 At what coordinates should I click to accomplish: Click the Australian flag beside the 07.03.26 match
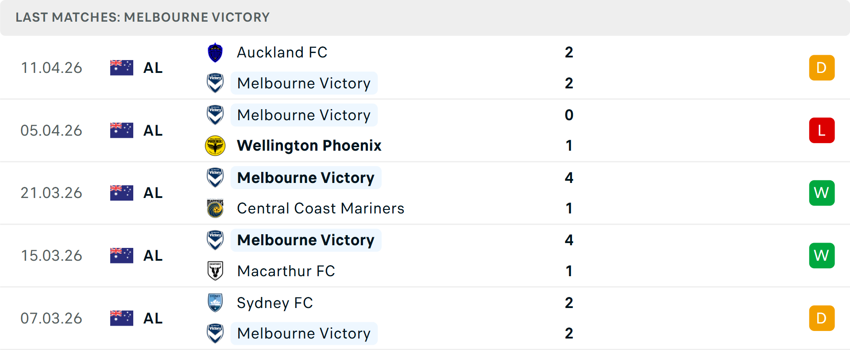[121, 318]
